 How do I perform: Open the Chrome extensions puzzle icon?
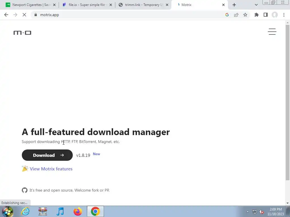257,15
